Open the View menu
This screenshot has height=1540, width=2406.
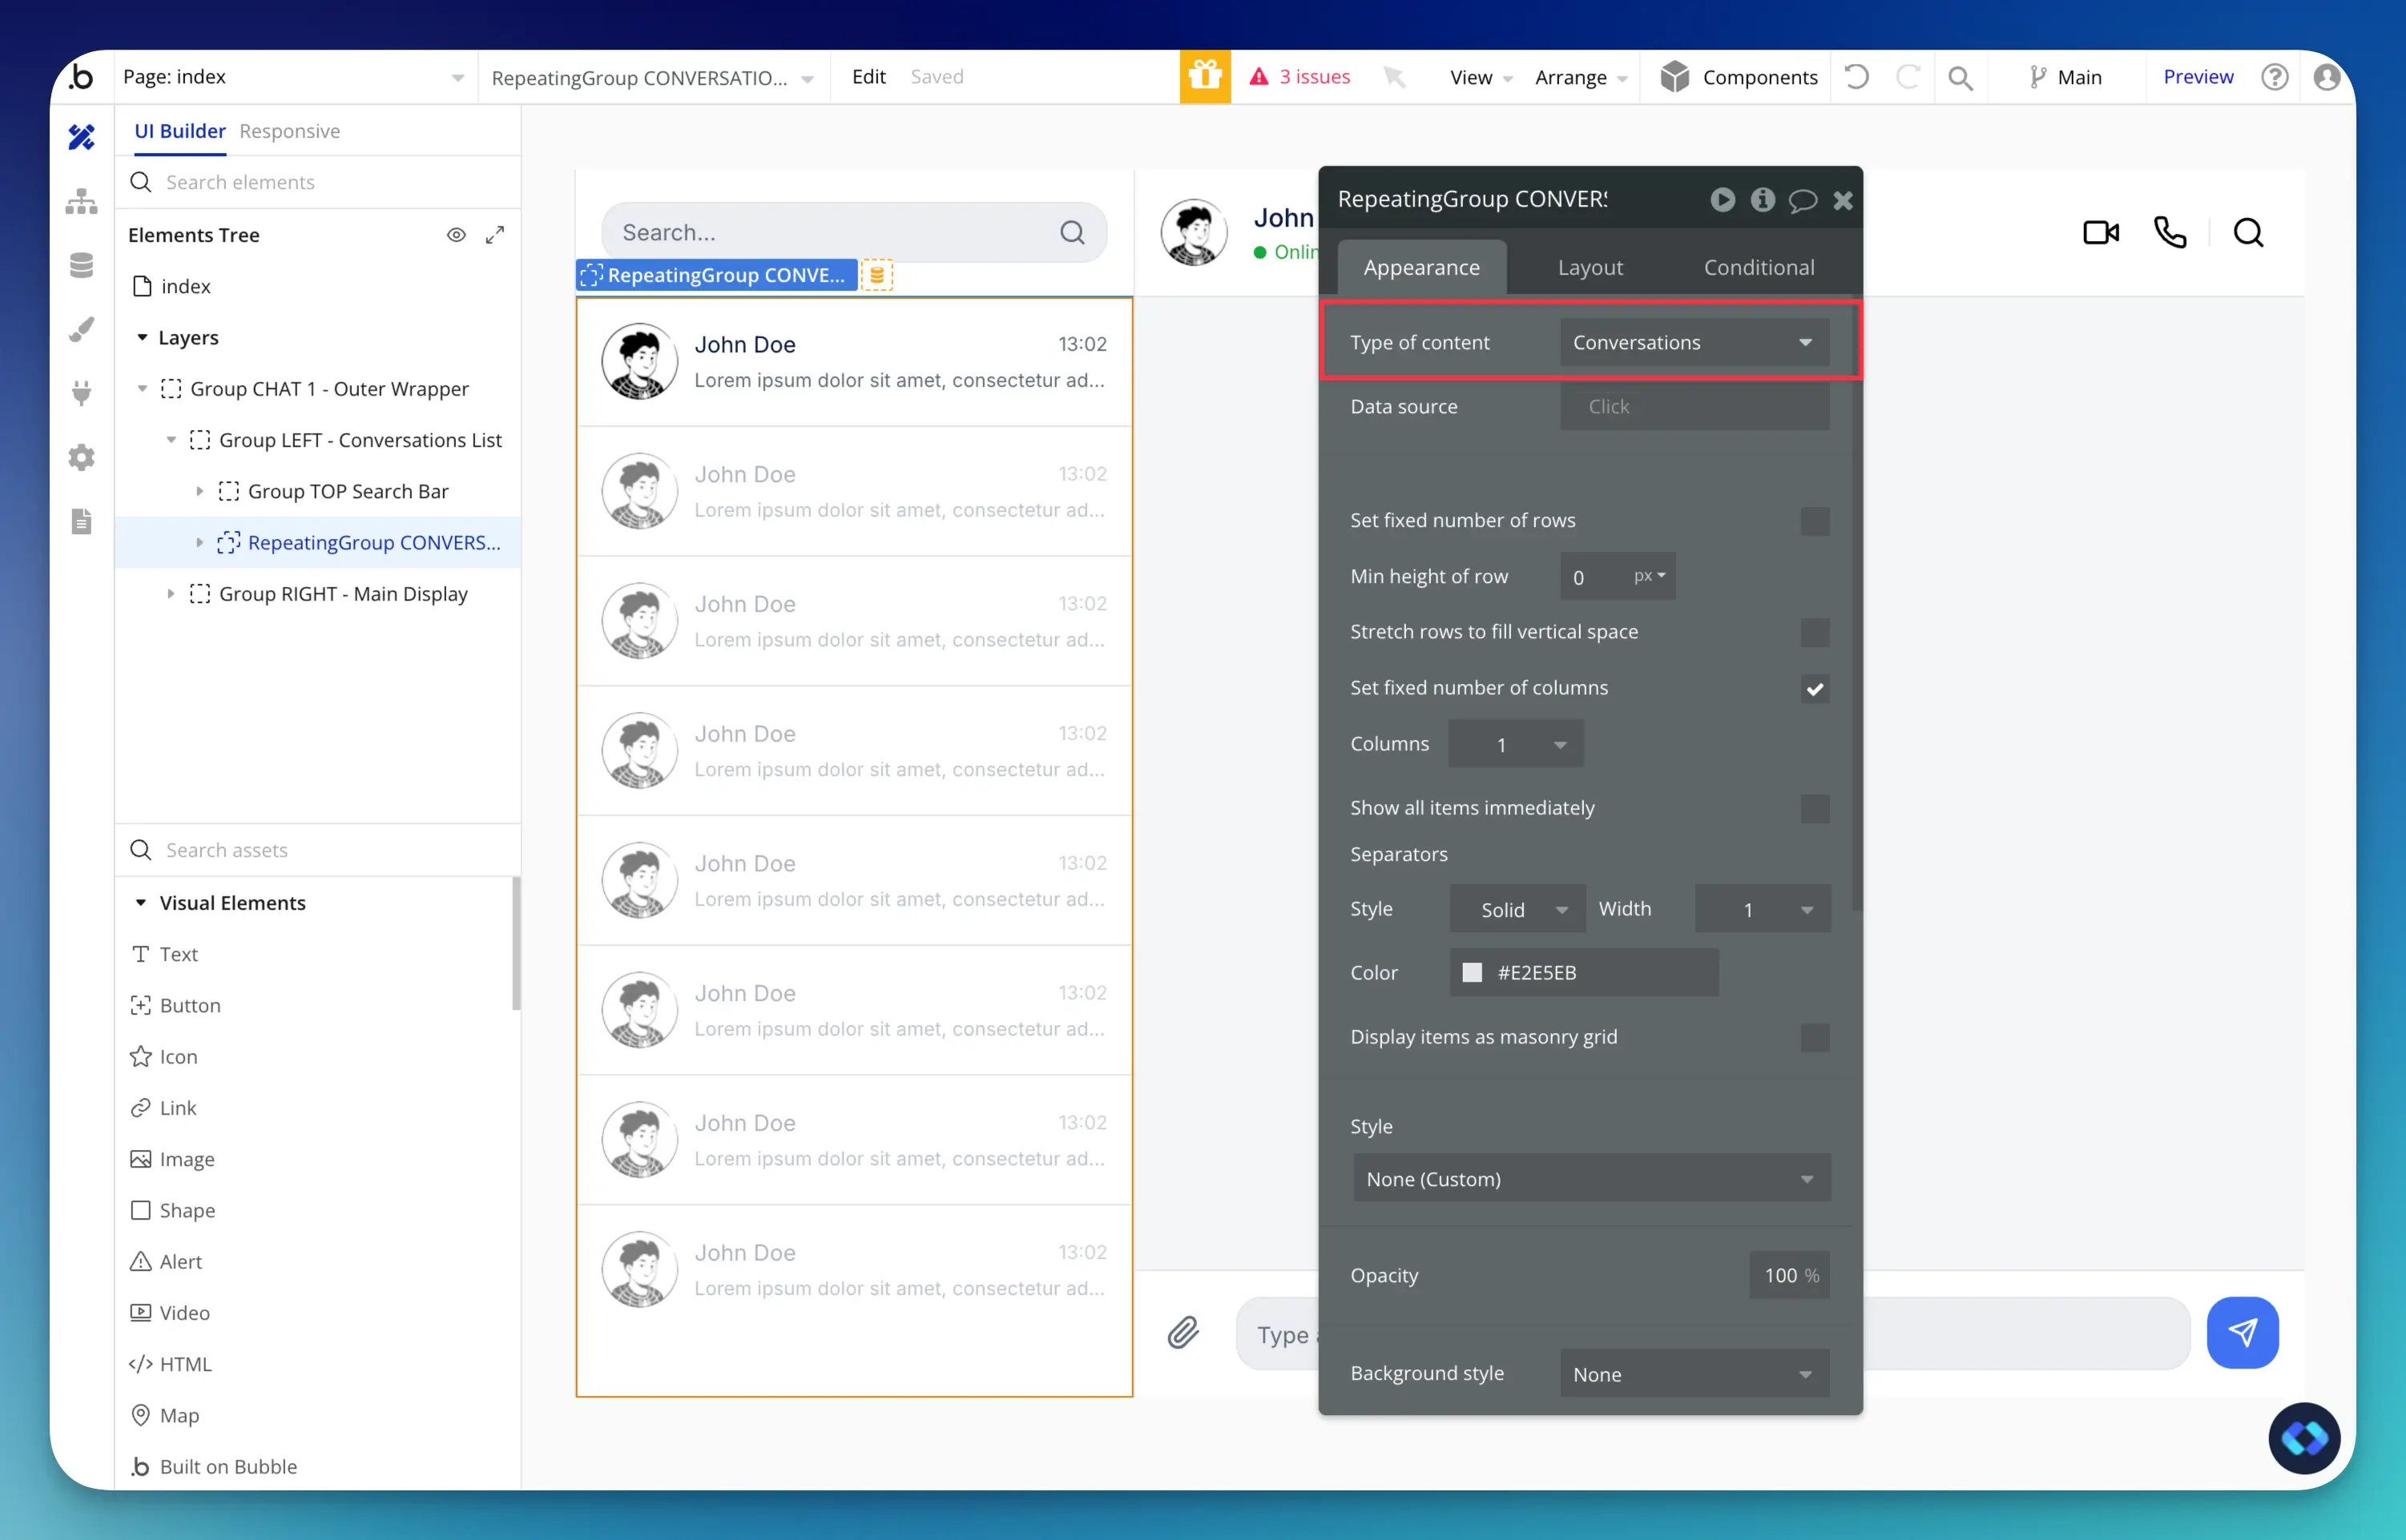coord(1480,77)
